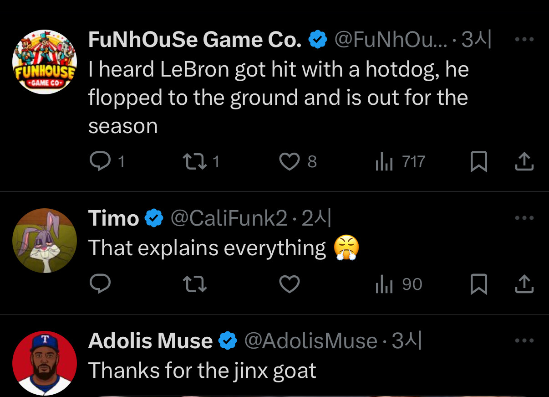Open more options on FuNhOuSe tweet
Image resolution: width=549 pixels, height=397 pixels.
(524, 40)
